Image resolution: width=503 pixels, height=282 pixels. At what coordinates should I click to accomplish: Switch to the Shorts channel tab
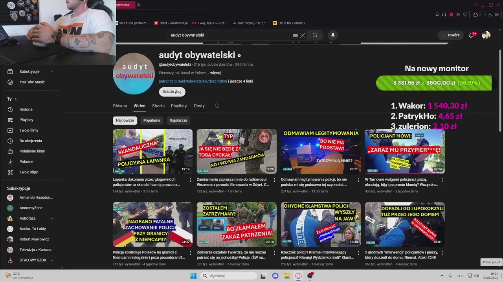coord(158,106)
